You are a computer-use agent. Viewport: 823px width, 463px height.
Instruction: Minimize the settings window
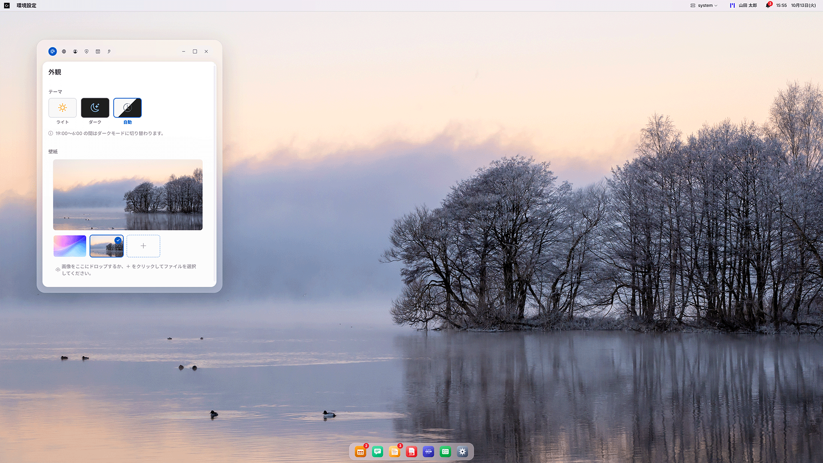point(183,51)
